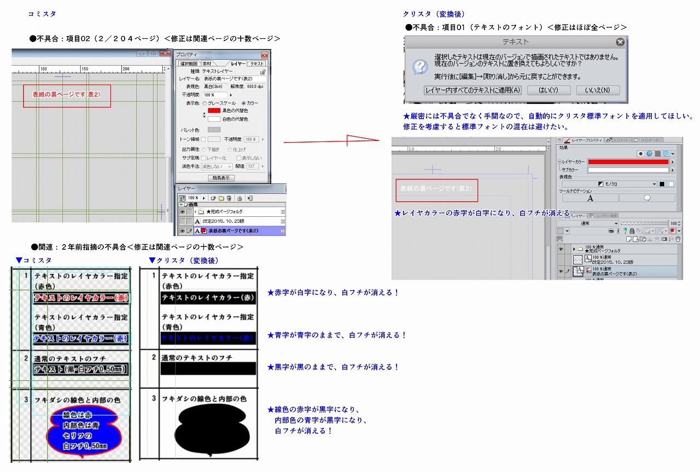Screen dimensions: 700x472
Task: Open the opacity arrow in Comic Studio レイヤー toolbar
Action: coord(204,198)
